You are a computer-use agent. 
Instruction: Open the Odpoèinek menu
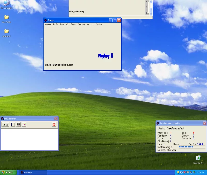click(x=71, y=24)
